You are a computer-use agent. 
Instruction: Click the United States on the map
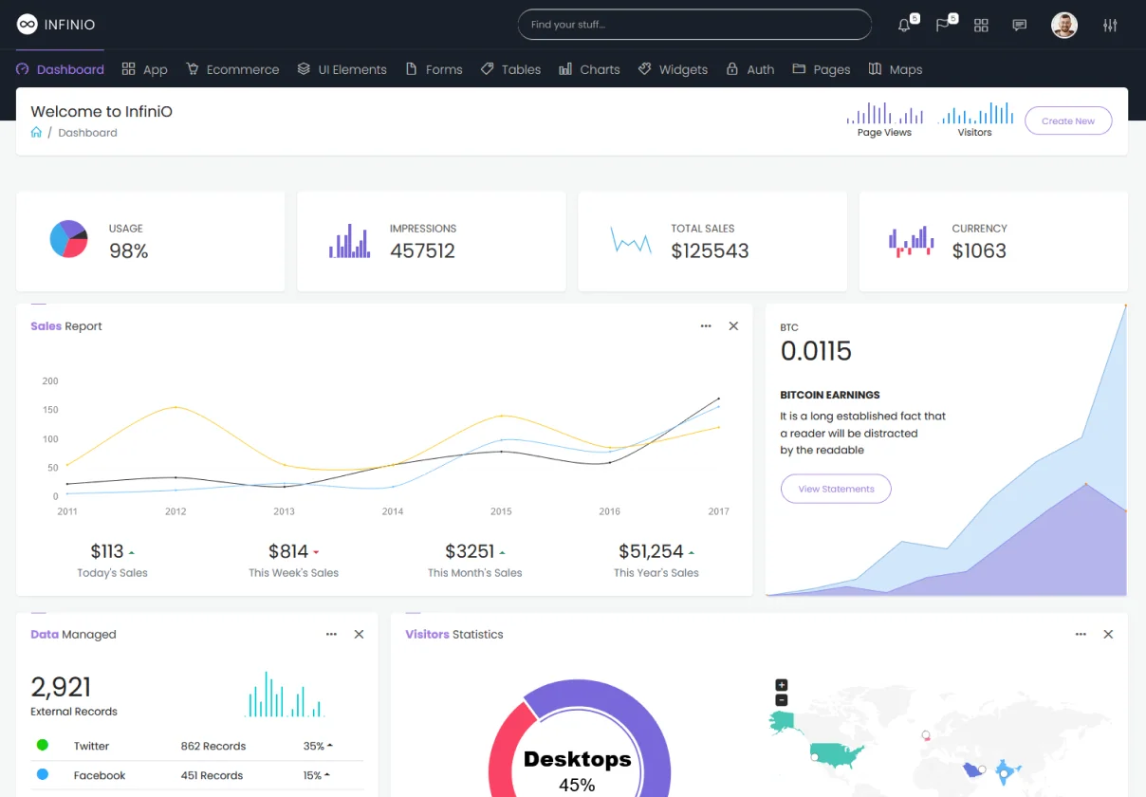(x=838, y=755)
